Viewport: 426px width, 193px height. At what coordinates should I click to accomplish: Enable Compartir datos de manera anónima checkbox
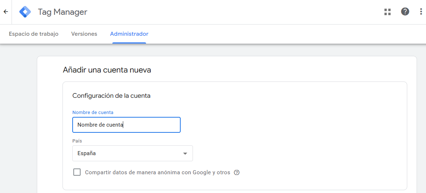coord(77,172)
